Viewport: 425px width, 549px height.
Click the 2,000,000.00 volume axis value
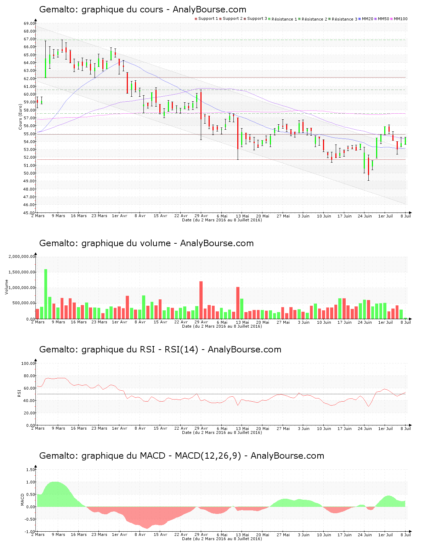click(x=22, y=256)
